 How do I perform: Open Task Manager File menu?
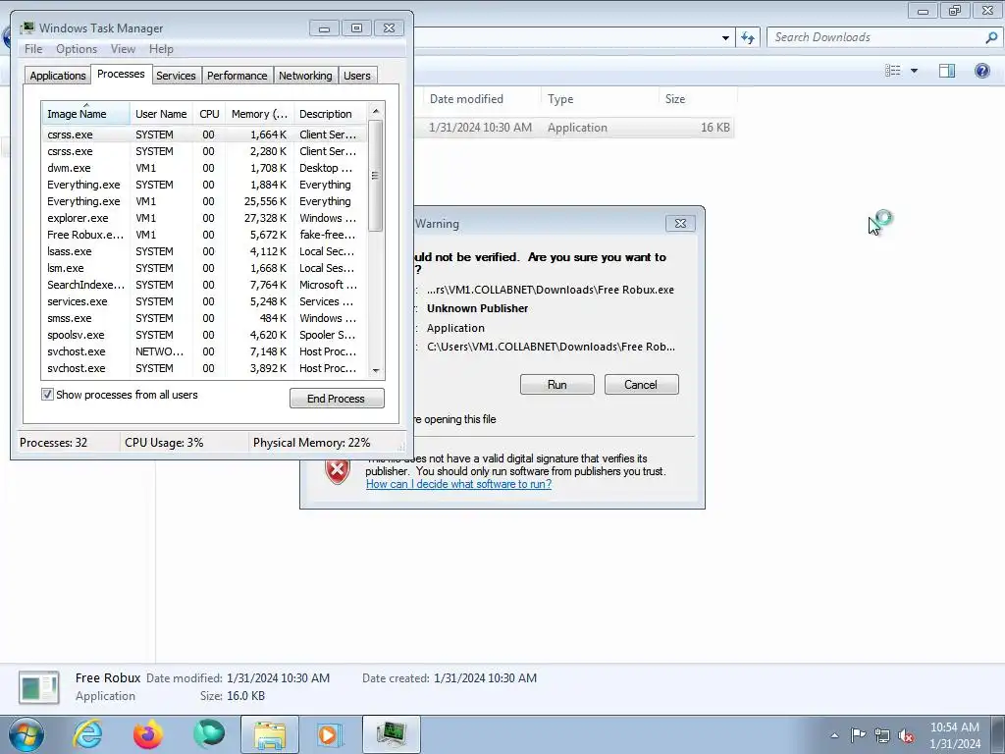click(x=33, y=49)
